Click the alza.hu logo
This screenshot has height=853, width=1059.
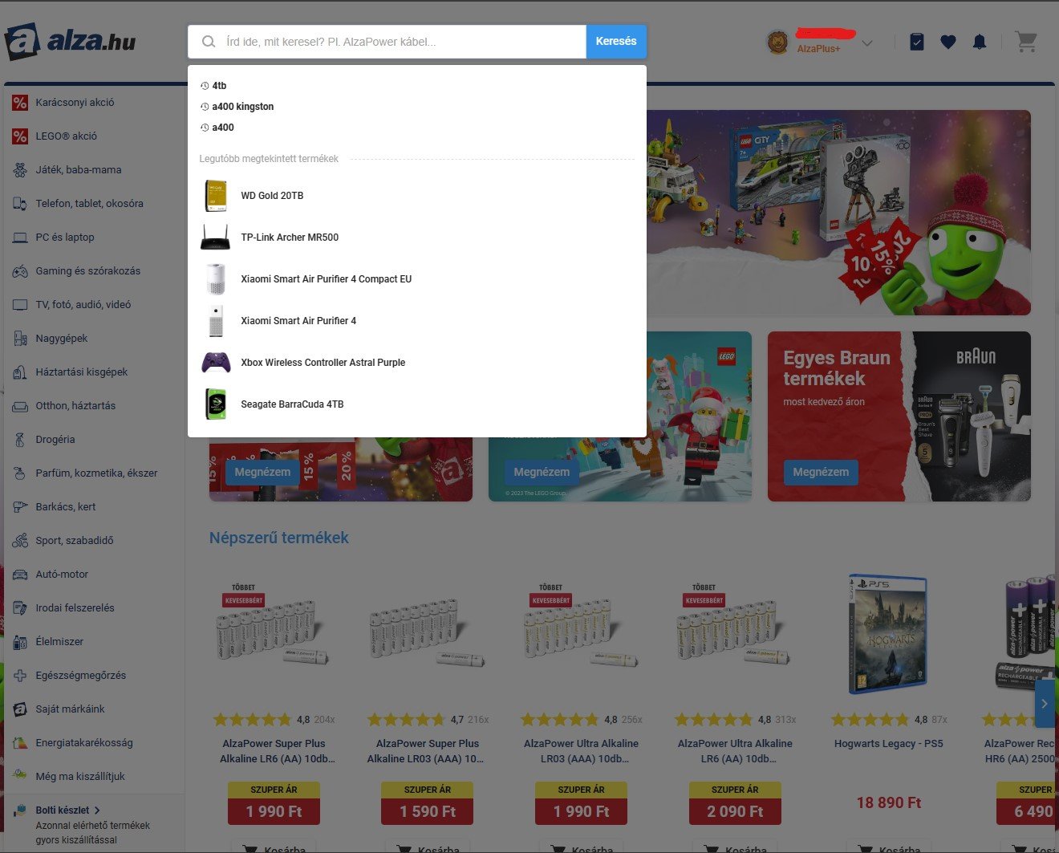click(x=71, y=42)
